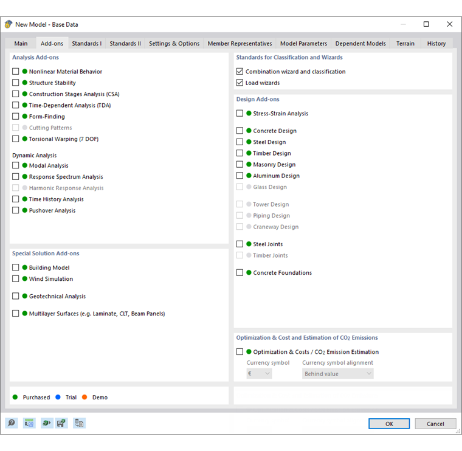Enable Optimization & Costs / CO2 Emission Estimation
462x451 pixels.
240,351
